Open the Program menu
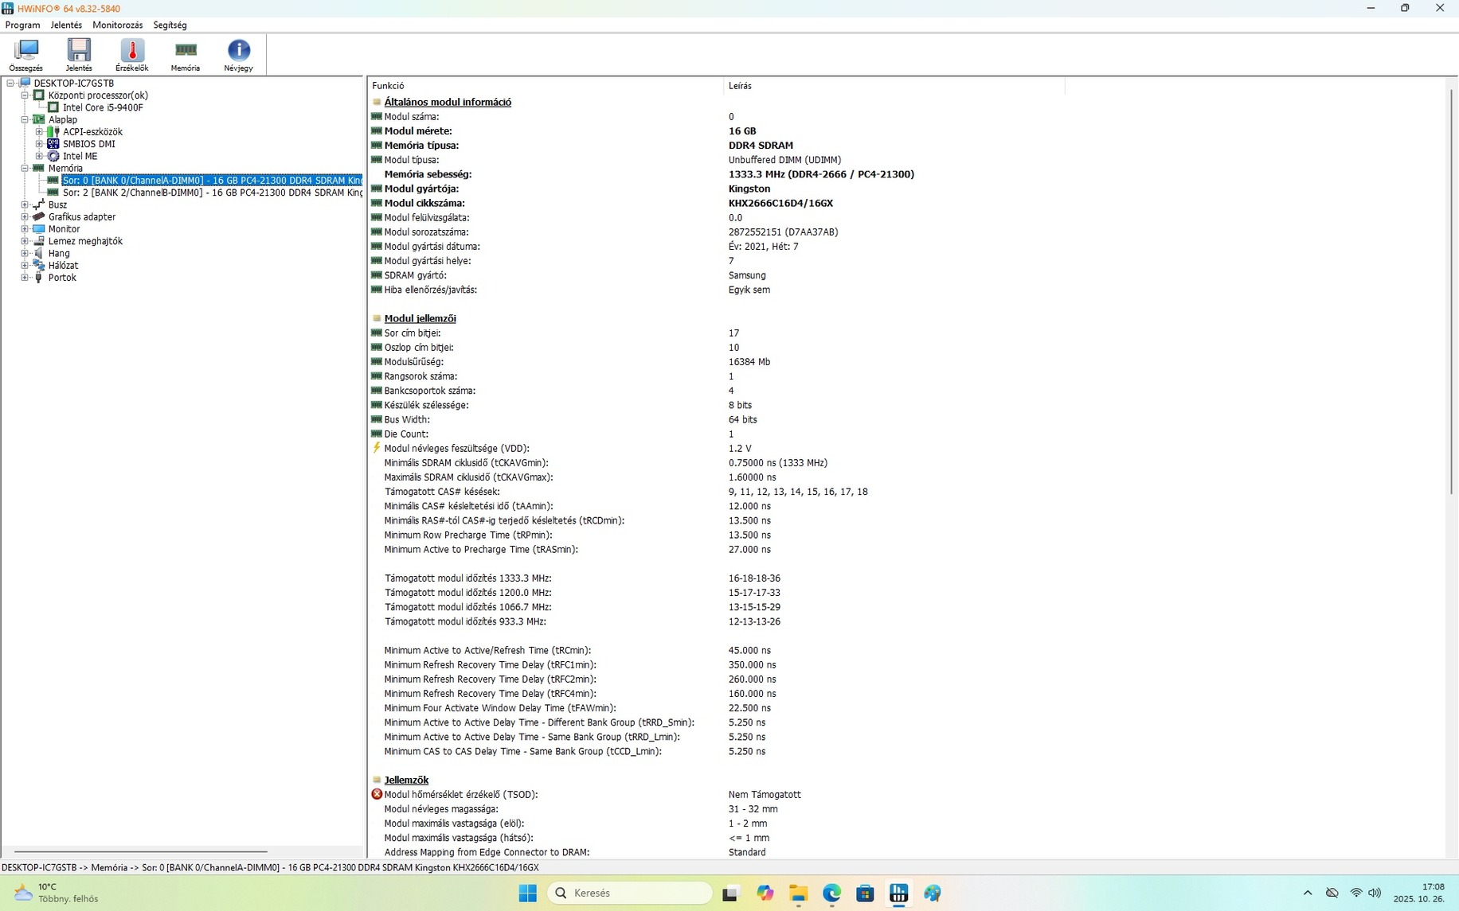Image resolution: width=1459 pixels, height=911 pixels. coord(22,25)
